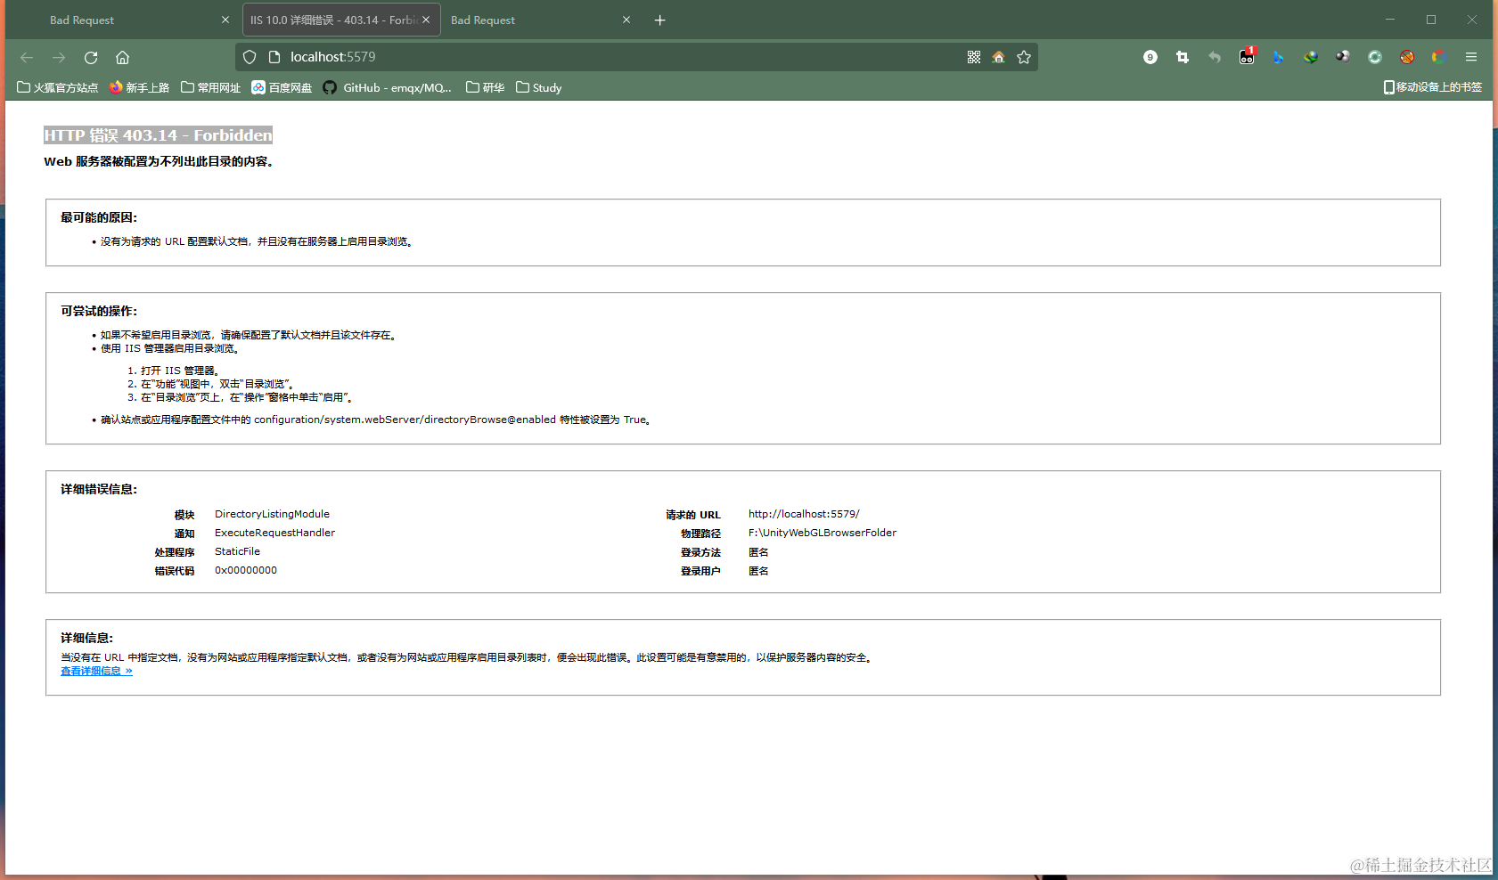Maximize the Firefox window
Image resolution: width=1498 pixels, height=880 pixels.
[x=1431, y=20]
